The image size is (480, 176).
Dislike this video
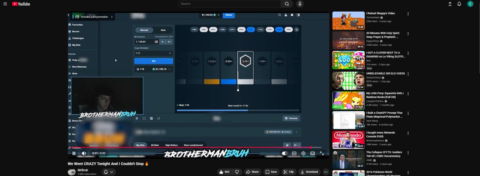pos(237,172)
